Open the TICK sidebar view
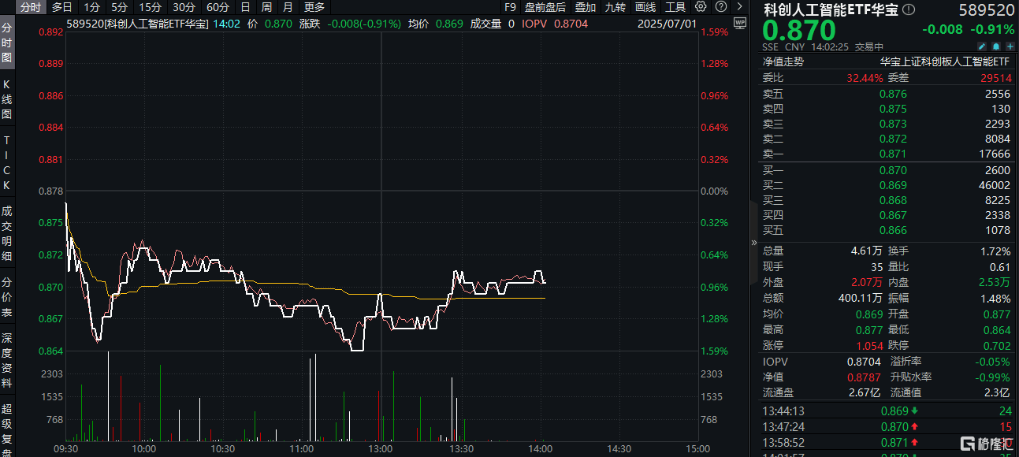Viewport: 1019px width, 457px height. (x=7, y=162)
